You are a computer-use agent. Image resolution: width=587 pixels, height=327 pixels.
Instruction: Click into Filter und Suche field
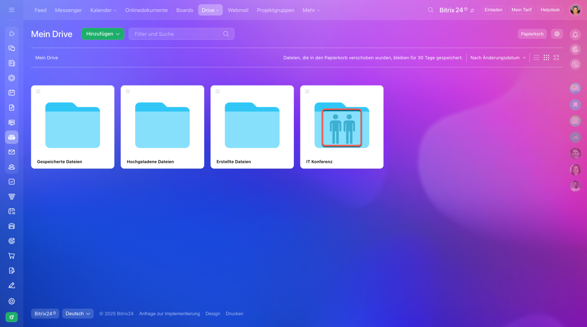[182, 34]
